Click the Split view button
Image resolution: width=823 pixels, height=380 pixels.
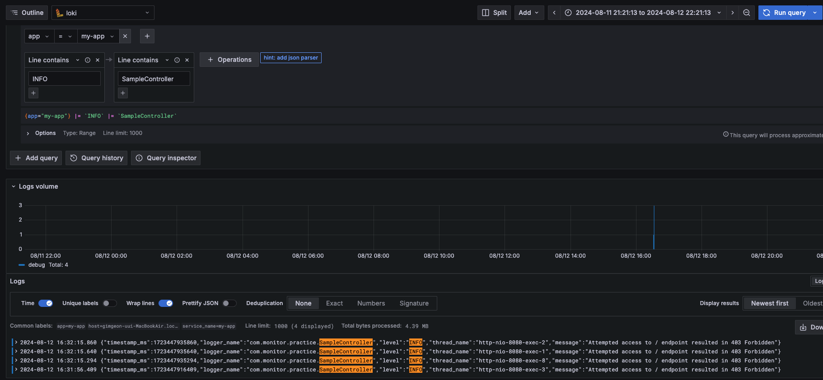[494, 13]
